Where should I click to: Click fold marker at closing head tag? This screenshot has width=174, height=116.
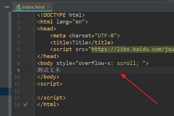[x=35, y=56]
